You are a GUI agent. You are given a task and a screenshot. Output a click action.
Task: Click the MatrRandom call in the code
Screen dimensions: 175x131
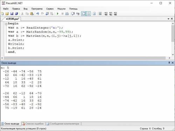coord(37,32)
